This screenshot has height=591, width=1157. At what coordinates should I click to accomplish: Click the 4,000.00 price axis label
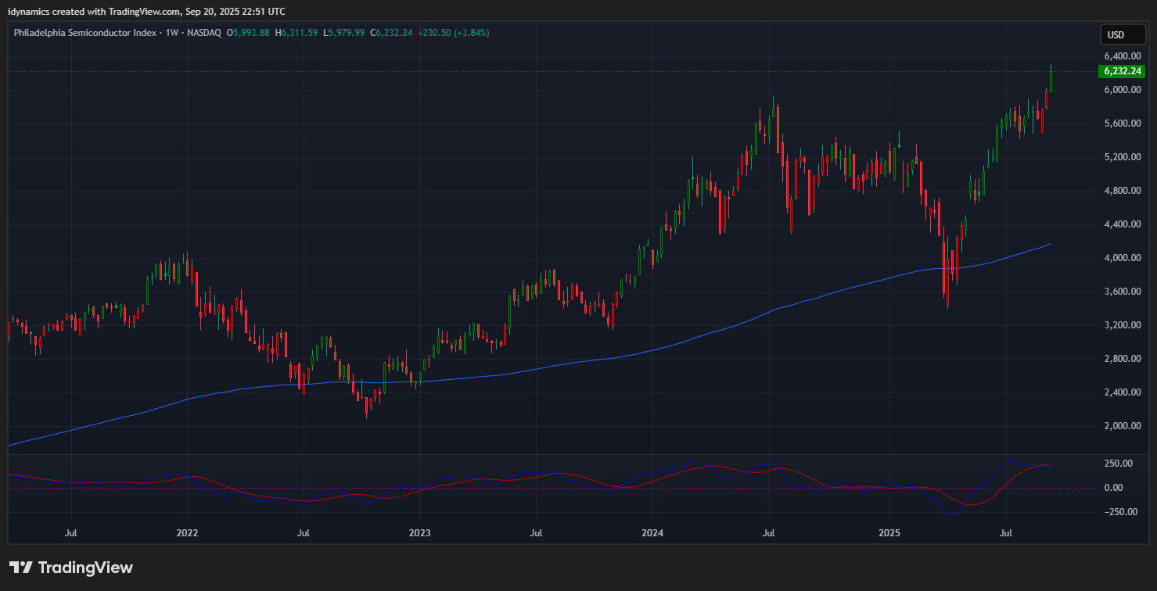1121,258
